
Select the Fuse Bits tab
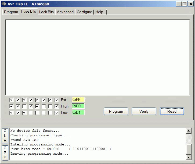[x=28, y=12]
